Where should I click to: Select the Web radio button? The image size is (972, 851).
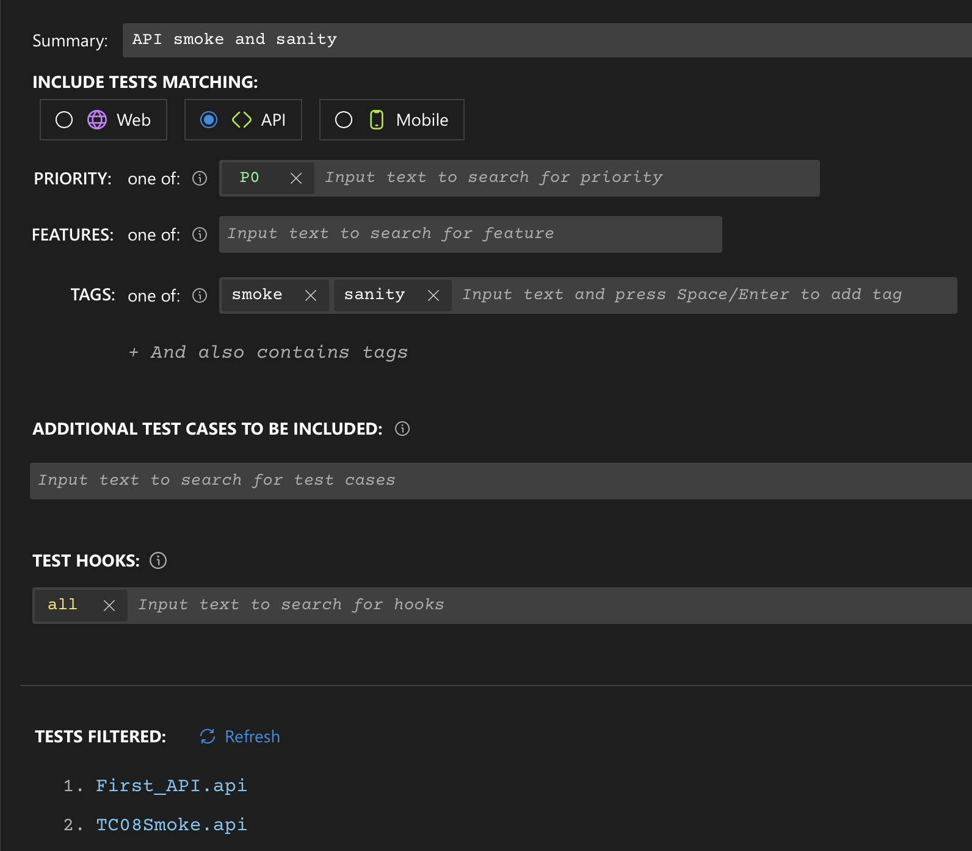pos(64,120)
